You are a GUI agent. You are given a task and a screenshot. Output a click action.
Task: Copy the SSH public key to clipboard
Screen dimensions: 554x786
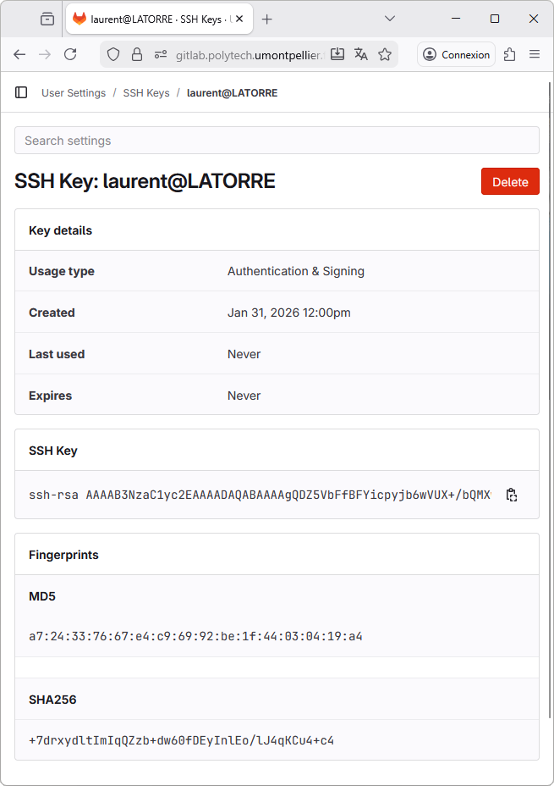511,495
